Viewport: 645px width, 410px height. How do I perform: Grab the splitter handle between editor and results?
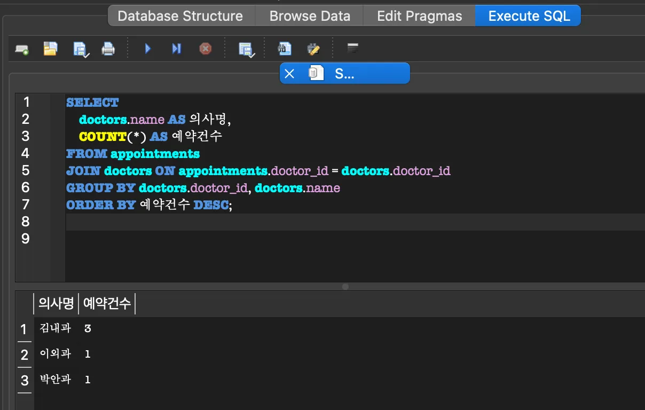[x=345, y=287]
